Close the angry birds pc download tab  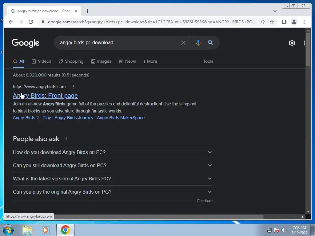click(x=76, y=11)
